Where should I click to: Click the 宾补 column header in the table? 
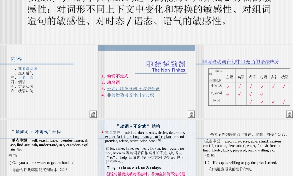tap(274, 77)
